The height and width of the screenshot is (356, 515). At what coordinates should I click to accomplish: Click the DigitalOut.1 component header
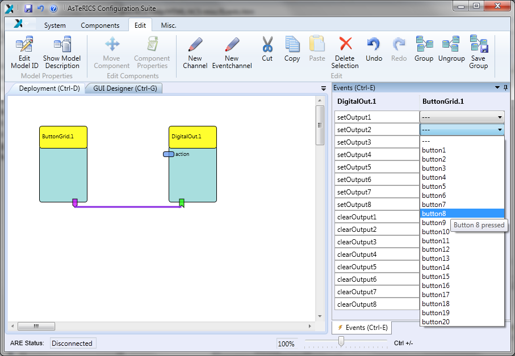click(x=192, y=137)
